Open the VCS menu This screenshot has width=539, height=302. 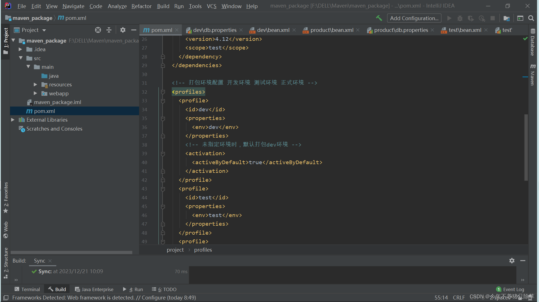[211, 6]
